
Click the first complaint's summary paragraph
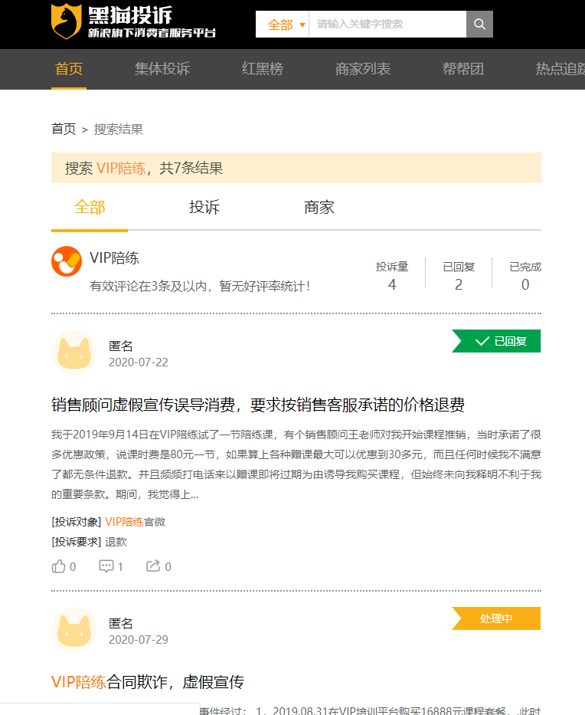pos(296,464)
